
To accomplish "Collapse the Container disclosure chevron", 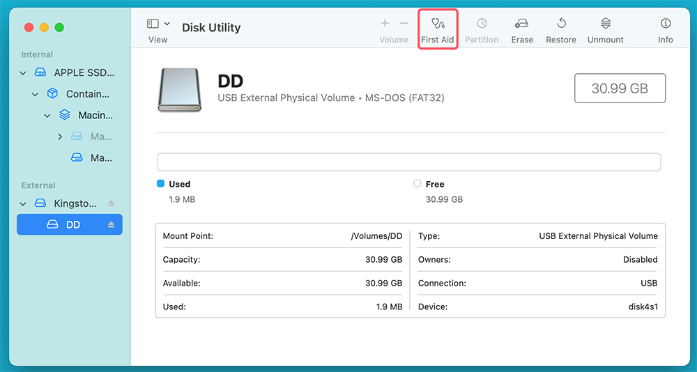I will pyautogui.click(x=35, y=94).
